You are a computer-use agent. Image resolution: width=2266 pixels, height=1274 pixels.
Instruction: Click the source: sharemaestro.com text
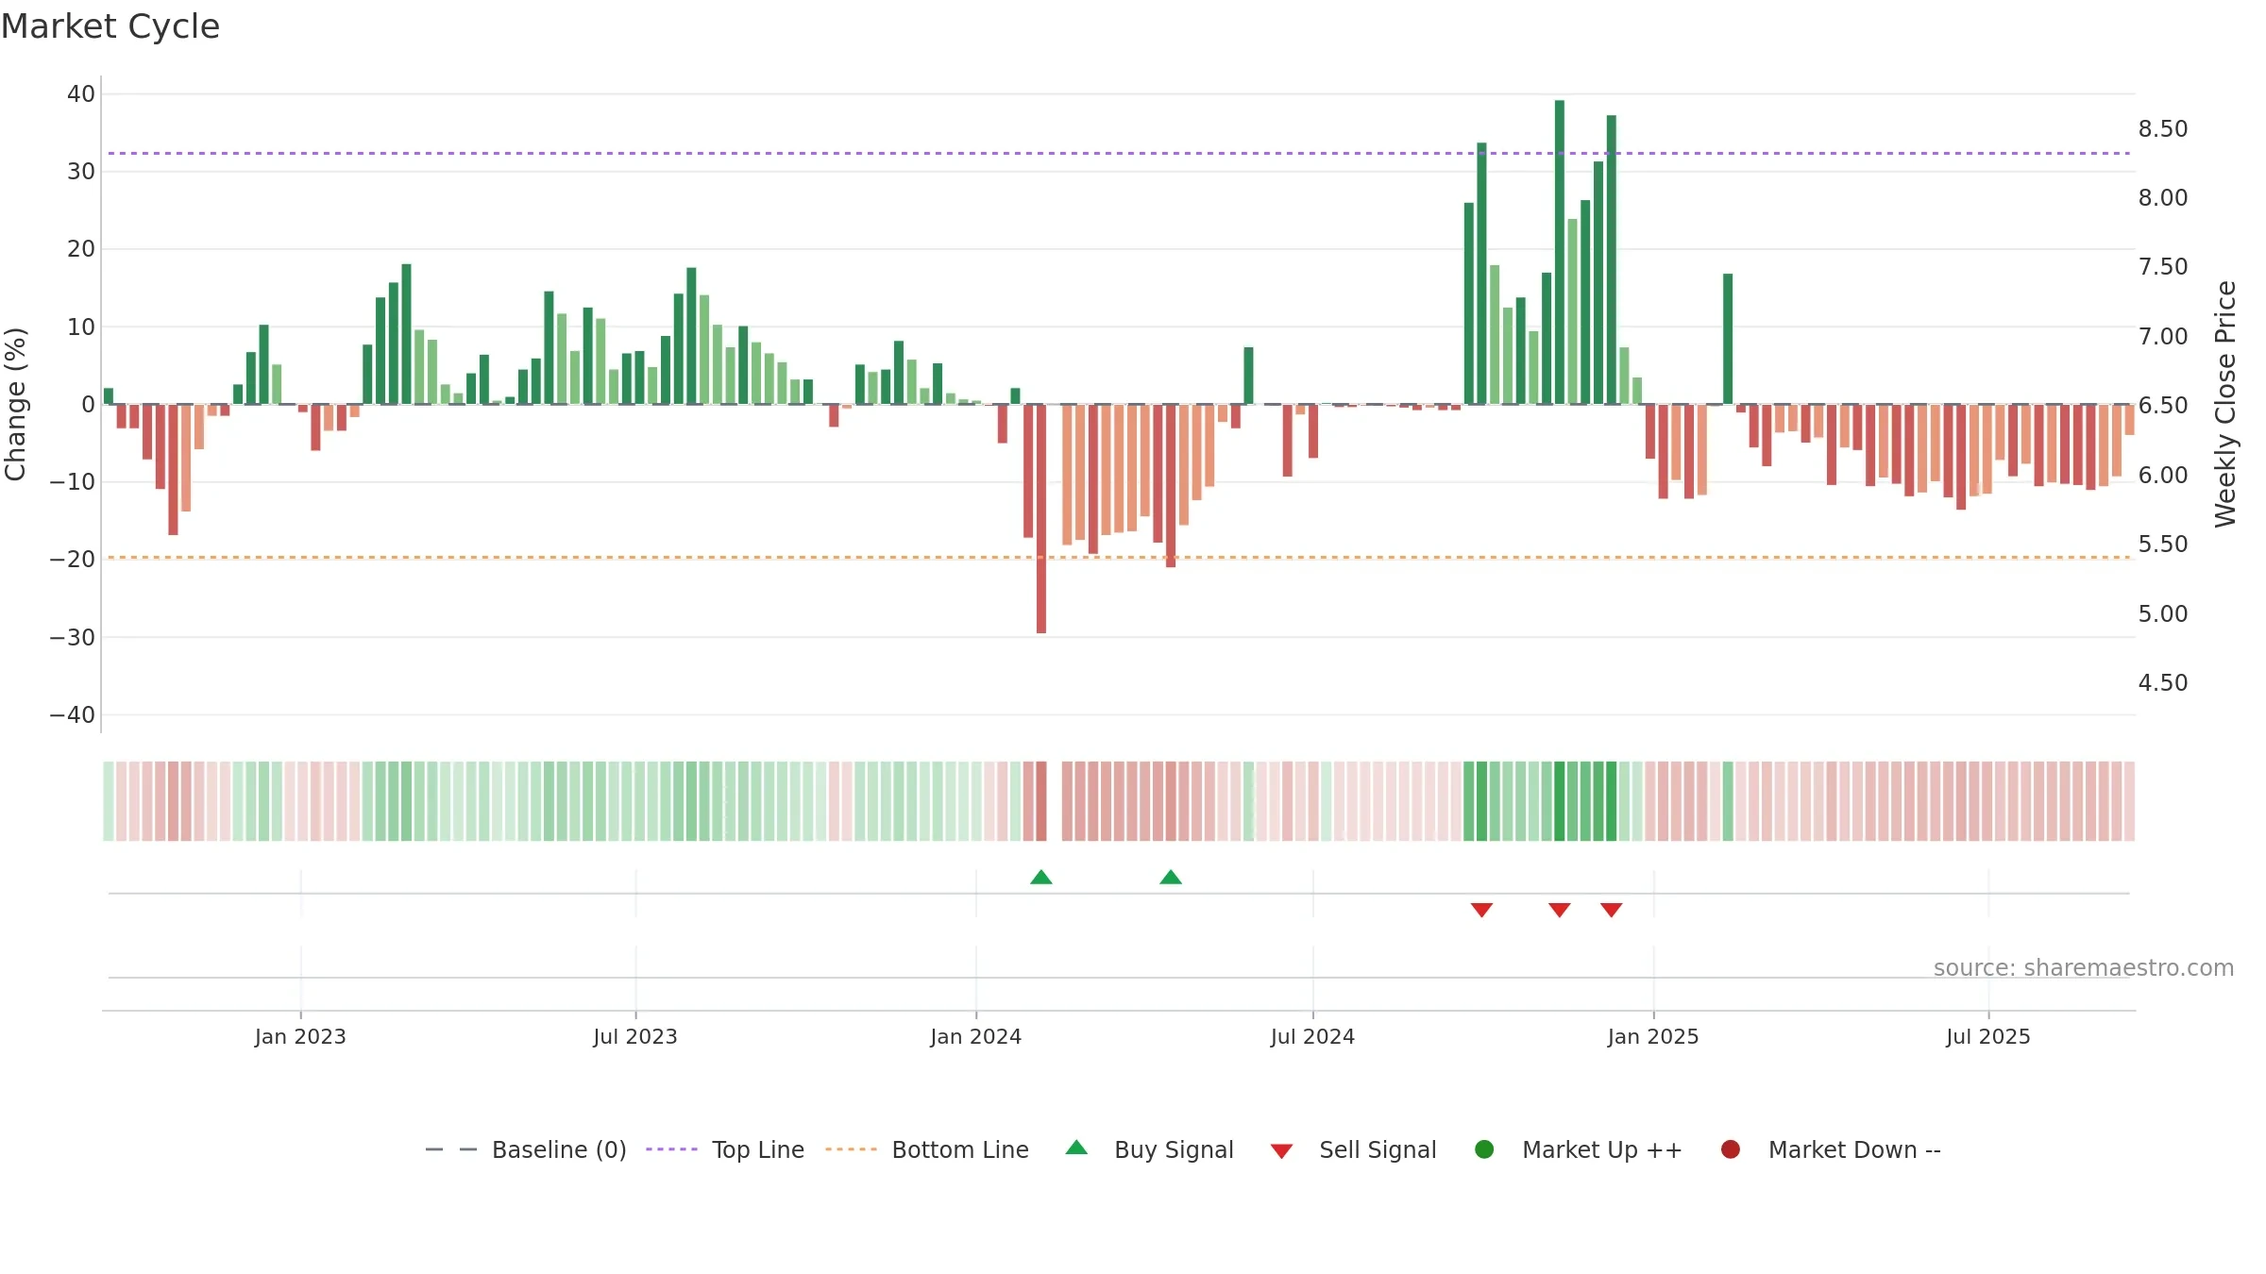(2084, 968)
